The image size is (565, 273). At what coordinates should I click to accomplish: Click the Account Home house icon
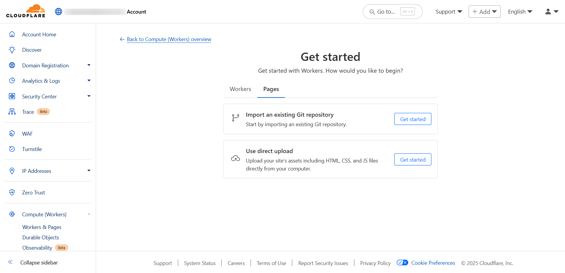coord(12,34)
